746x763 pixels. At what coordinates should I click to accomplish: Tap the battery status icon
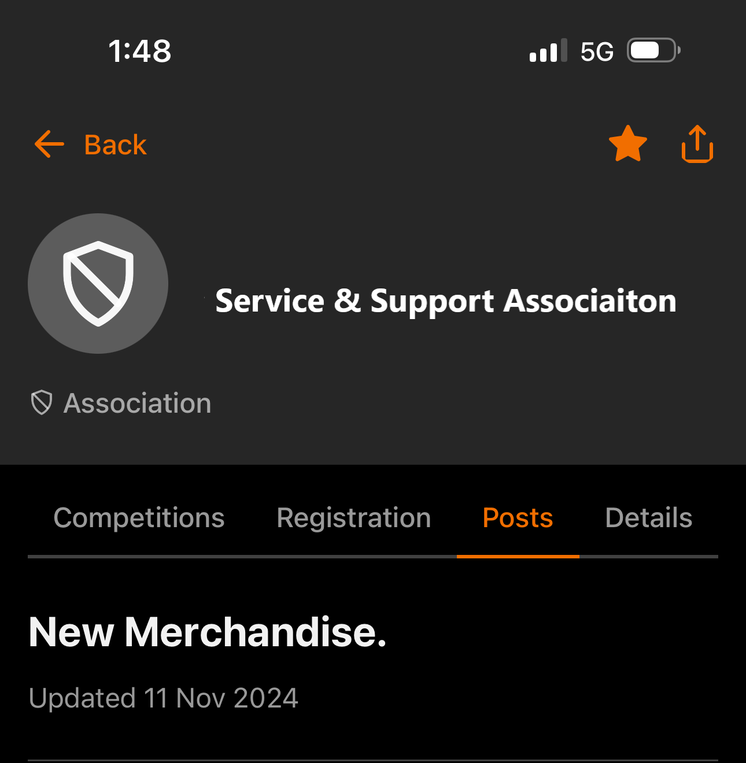653,50
